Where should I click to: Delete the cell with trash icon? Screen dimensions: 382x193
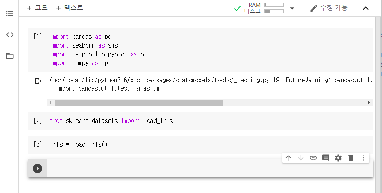(351, 158)
